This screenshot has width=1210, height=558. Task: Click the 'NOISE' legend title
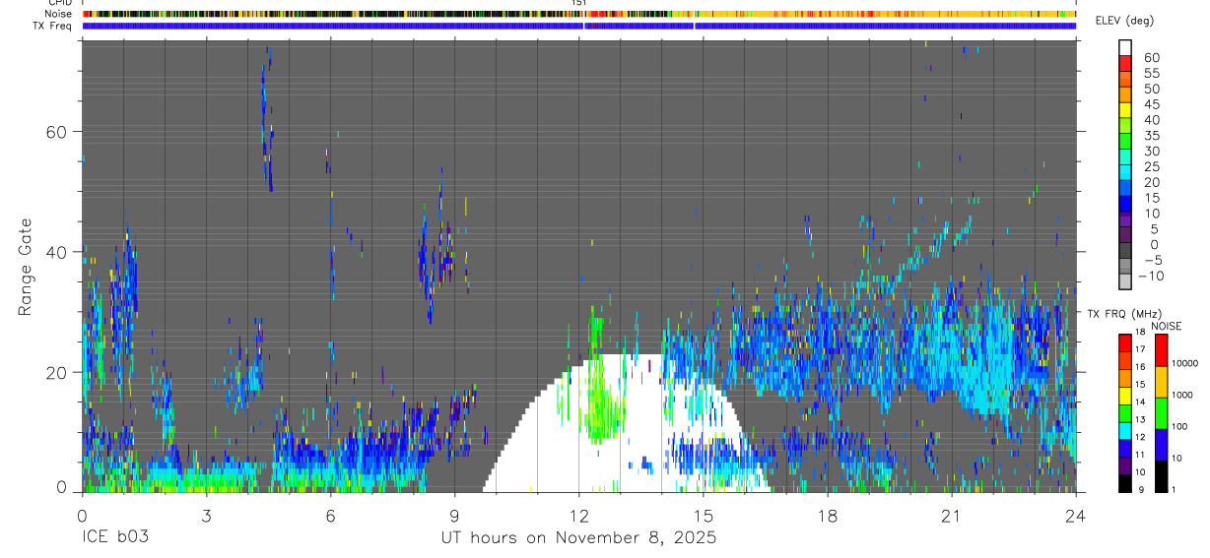1167,326
